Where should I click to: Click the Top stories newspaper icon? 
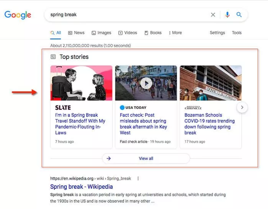coord(53,57)
